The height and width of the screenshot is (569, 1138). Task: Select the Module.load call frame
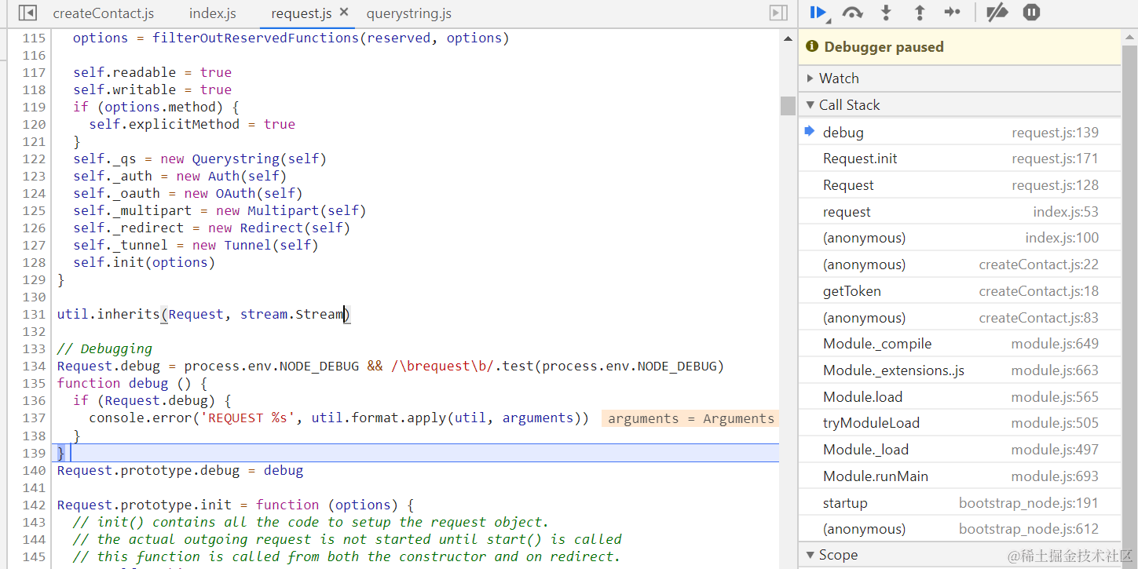(960, 397)
